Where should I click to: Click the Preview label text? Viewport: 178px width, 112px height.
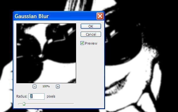pos(91,43)
